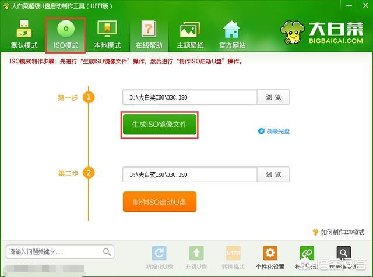
Task: Open the 本地模式 local mode tab
Action: click(x=107, y=35)
